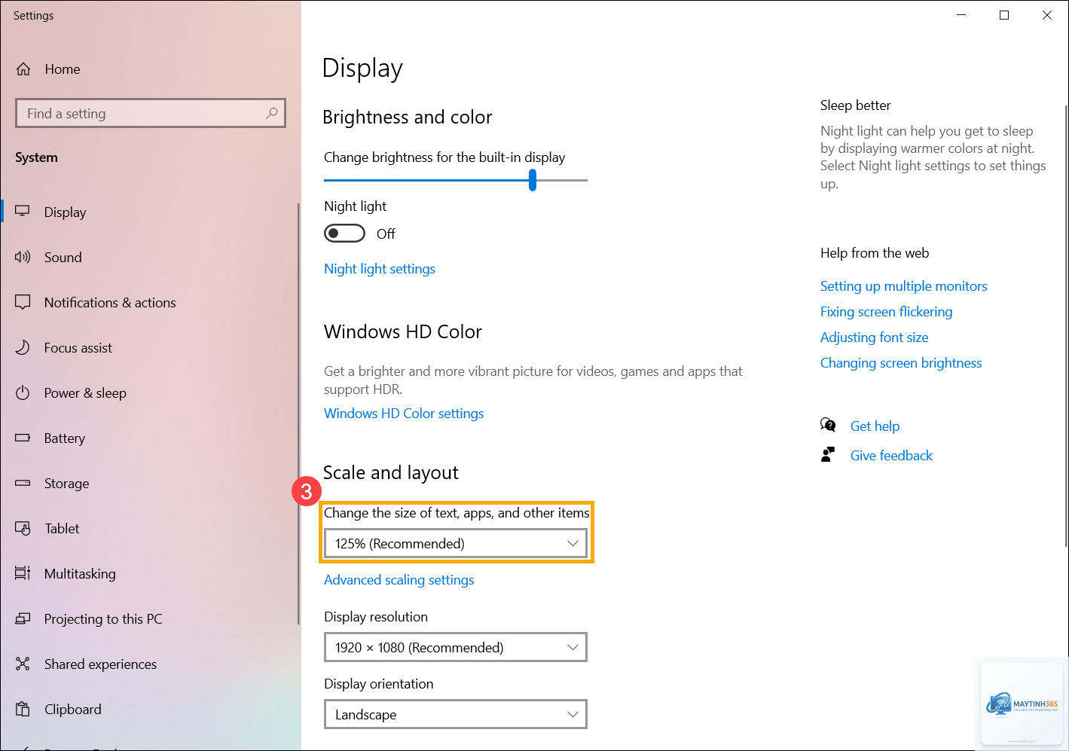Click the Get help chat icon
This screenshot has width=1069, height=751.
pos(828,426)
